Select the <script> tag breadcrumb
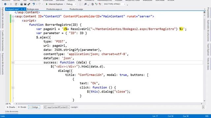Viewport: 211px width, 118px height. coord(74,107)
